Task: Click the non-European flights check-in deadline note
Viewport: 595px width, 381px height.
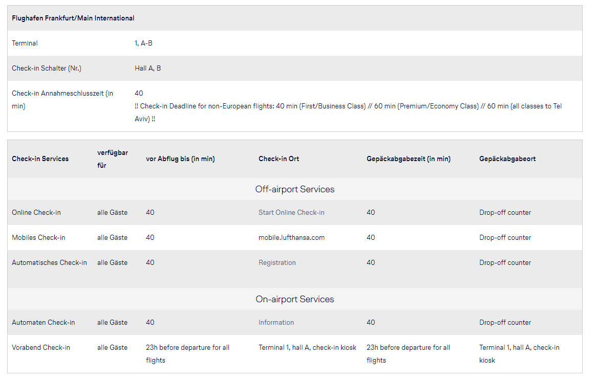Action: pos(348,112)
